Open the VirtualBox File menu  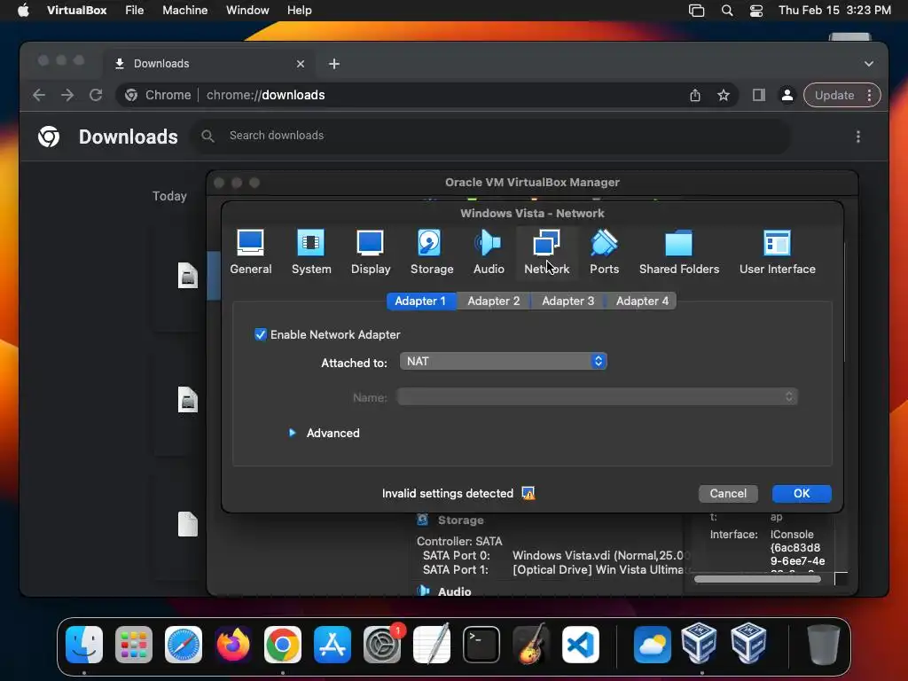pyautogui.click(x=135, y=11)
